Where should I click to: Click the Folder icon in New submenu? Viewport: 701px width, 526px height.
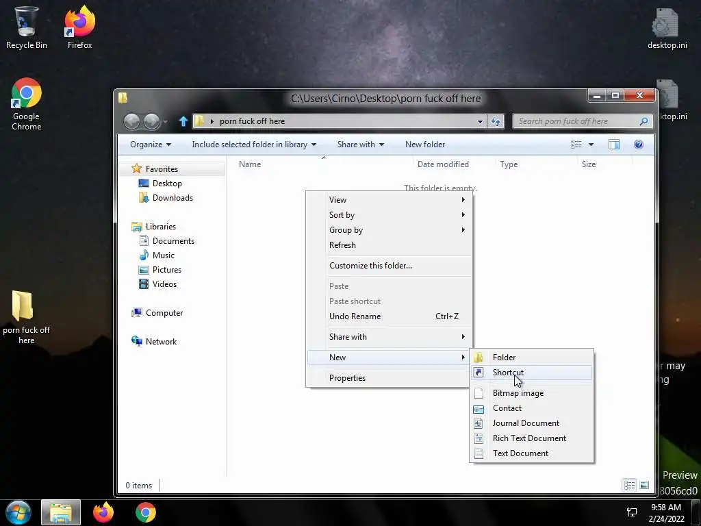coord(479,358)
